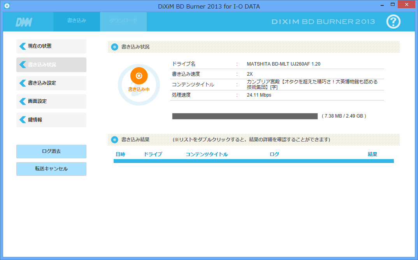
Task: Click the help question mark icon
Action: click(393, 22)
